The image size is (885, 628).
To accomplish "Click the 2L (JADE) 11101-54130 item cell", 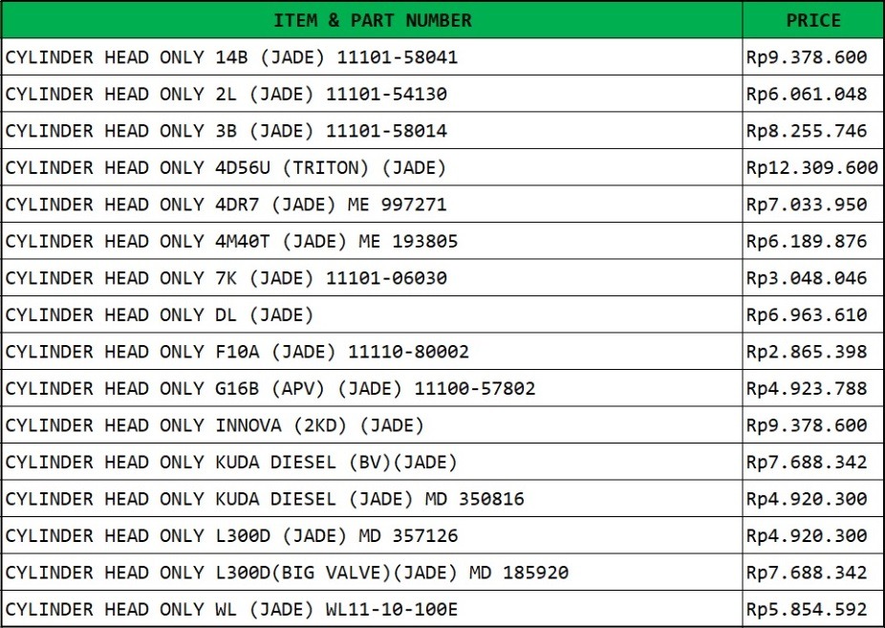I will (372, 94).
